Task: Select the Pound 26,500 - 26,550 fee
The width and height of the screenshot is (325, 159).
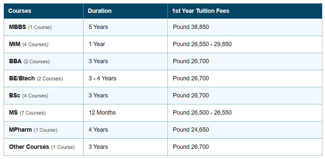Action: point(202,113)
